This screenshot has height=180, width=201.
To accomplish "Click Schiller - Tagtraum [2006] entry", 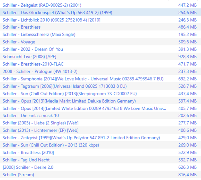I will point(65,86).
